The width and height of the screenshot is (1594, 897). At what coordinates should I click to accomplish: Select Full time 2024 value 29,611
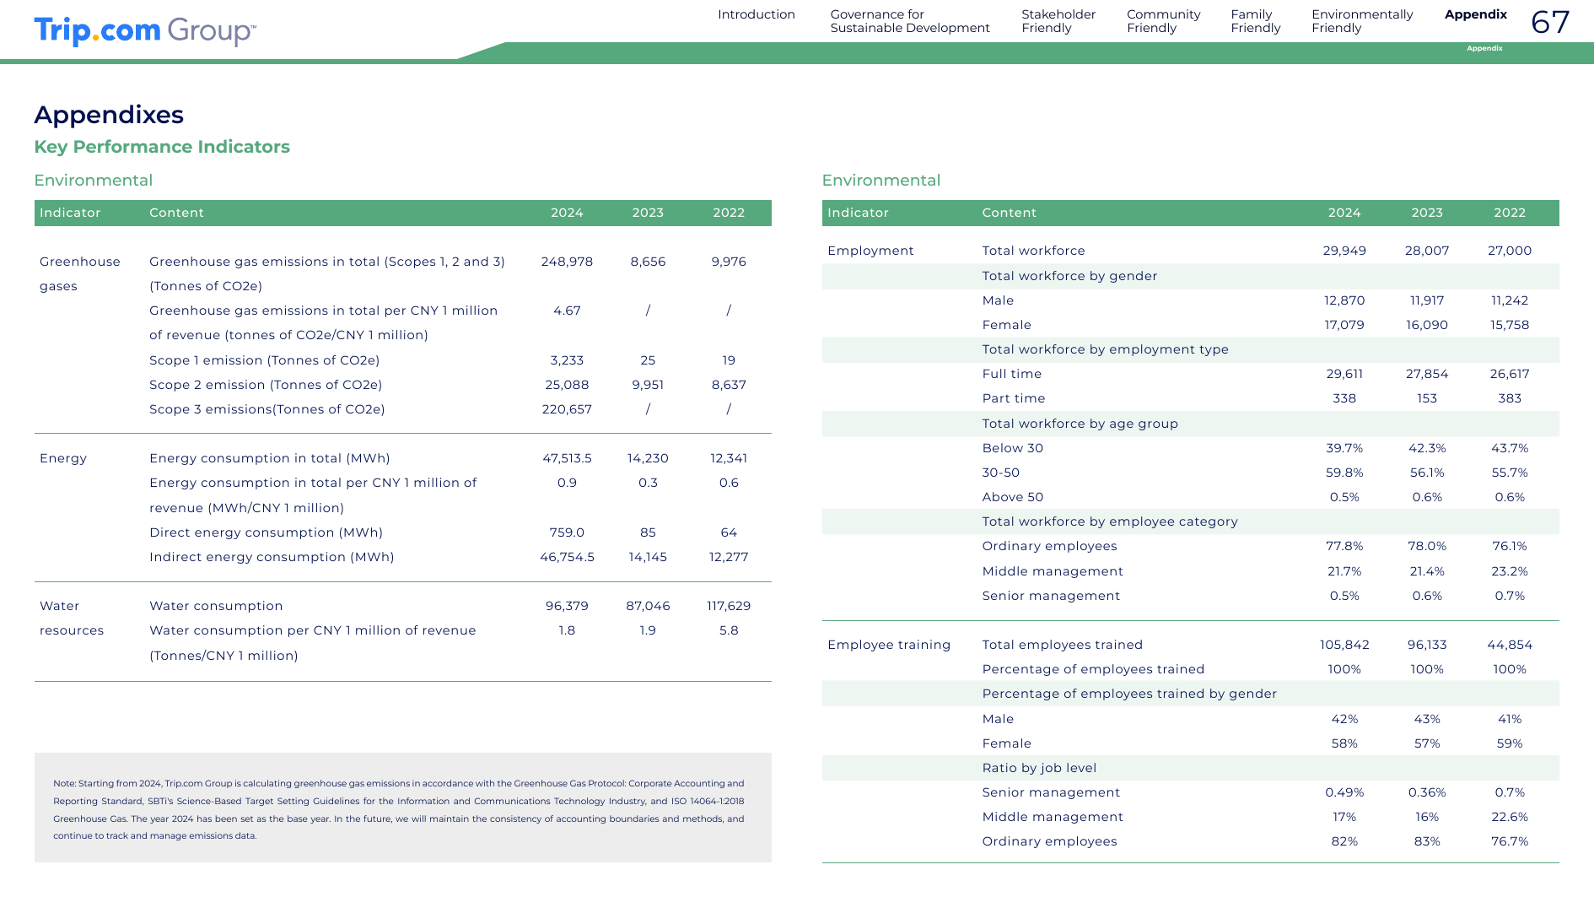tap(1344, 374)
